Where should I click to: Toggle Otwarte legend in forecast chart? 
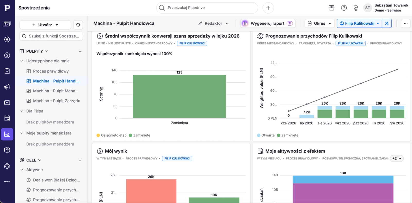click(x=266, y=136)
